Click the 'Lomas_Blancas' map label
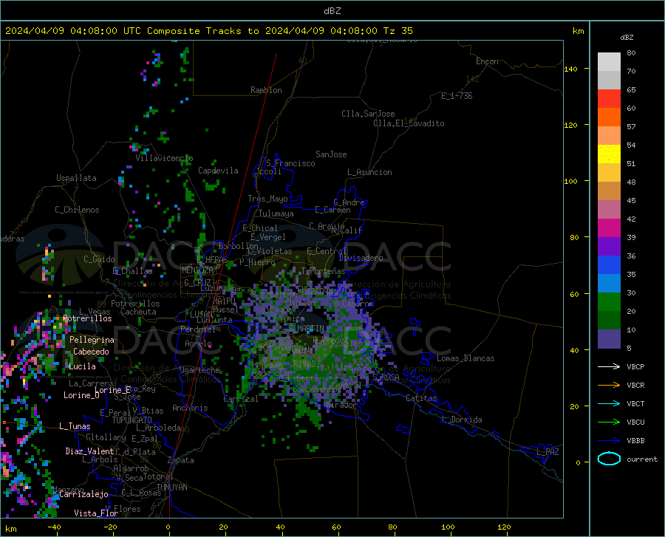The image size is (665, 537). (x=465, y=358)
